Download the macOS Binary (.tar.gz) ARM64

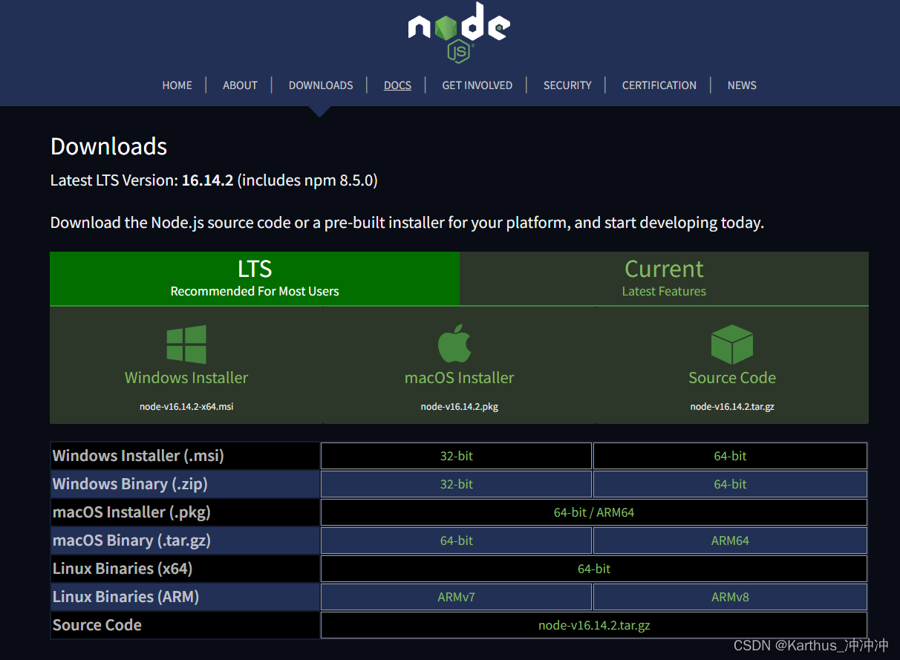point(730,540)
